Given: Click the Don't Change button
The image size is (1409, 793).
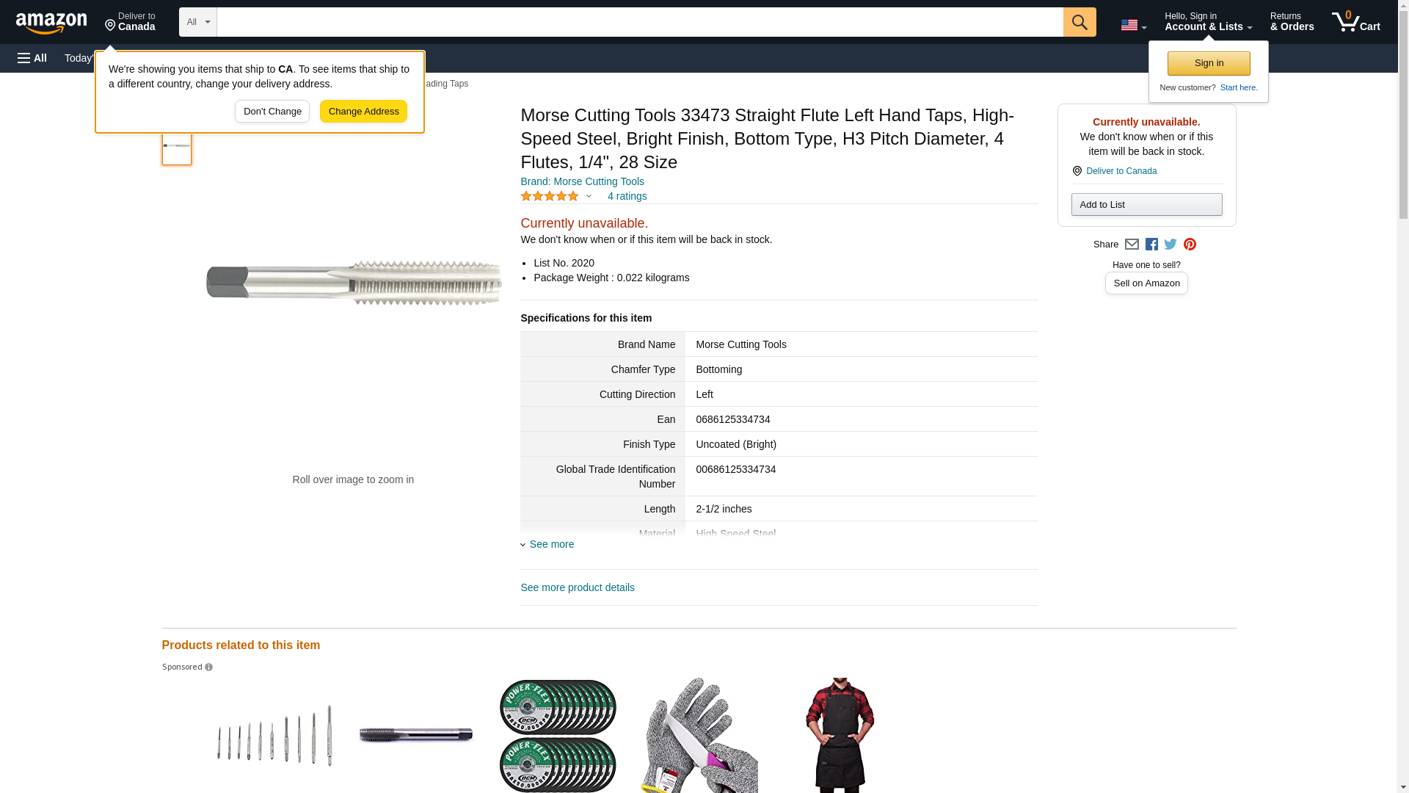Looking at the screenshot, I should pyautogui.click(x=272, y=112).
